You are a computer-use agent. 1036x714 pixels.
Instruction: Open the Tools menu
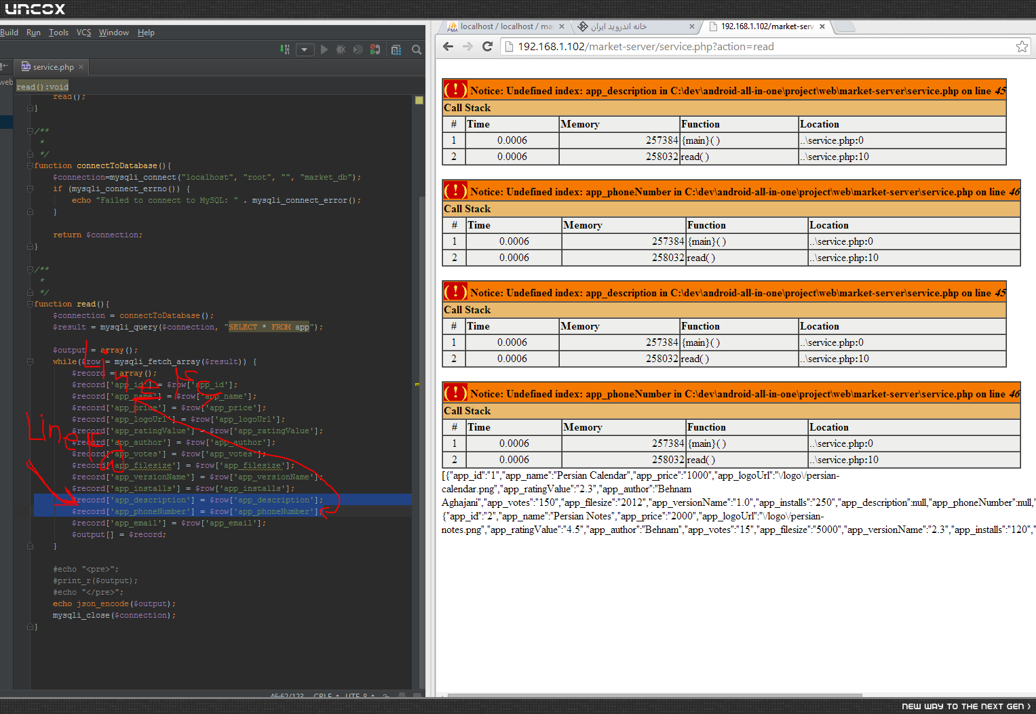click(x=58, y=33)
